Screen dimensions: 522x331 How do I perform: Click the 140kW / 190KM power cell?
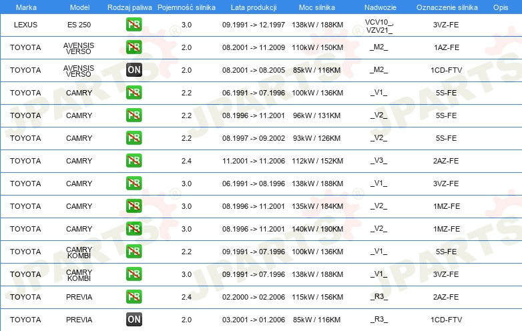tap(317, 228)
